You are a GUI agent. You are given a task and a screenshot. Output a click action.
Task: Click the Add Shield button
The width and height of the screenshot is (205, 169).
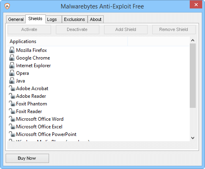pos(126,29)
